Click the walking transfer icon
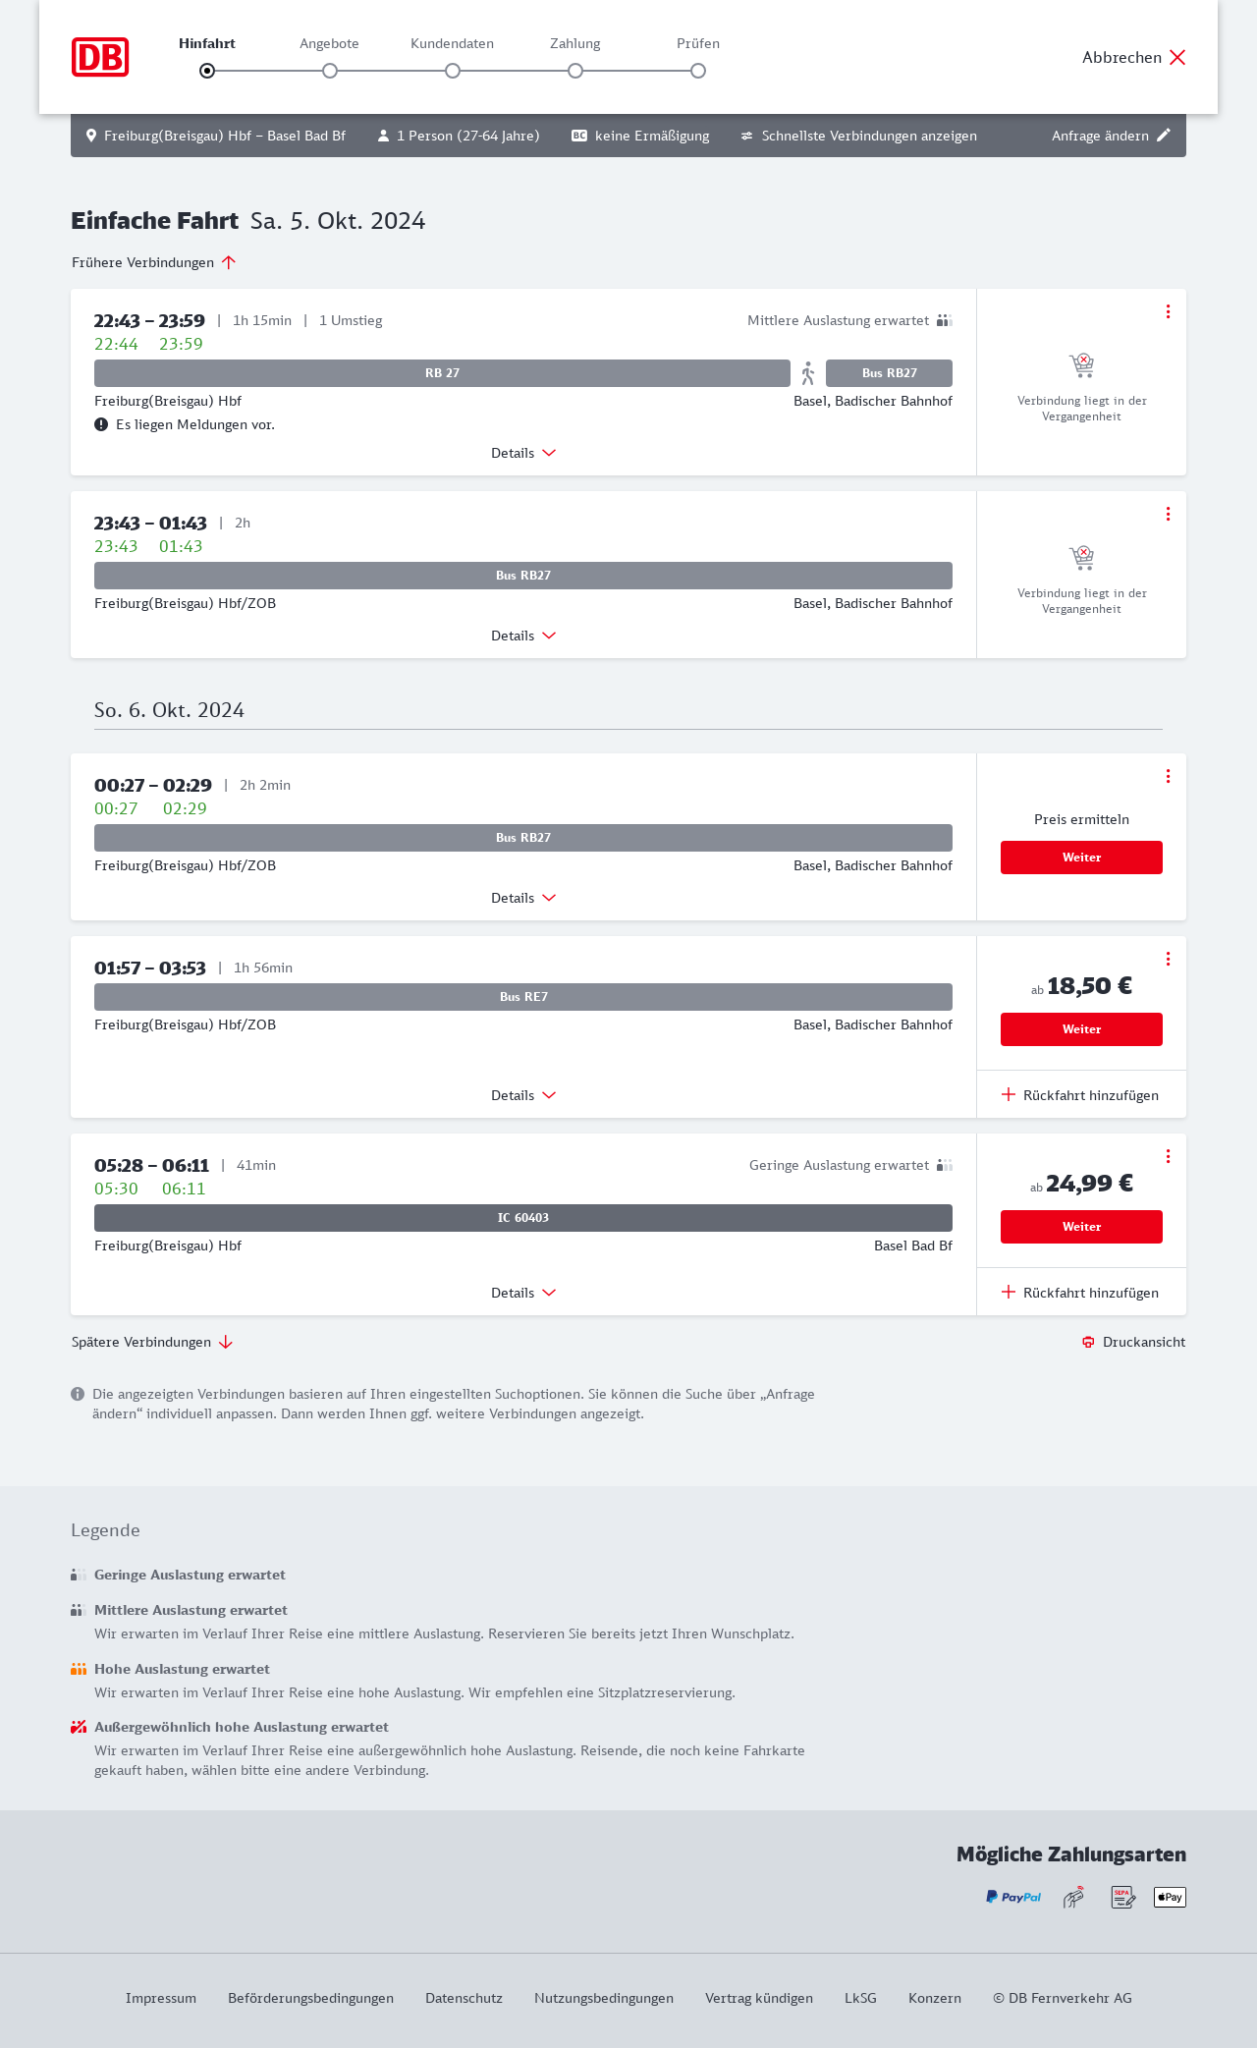 tap(808, 373)
